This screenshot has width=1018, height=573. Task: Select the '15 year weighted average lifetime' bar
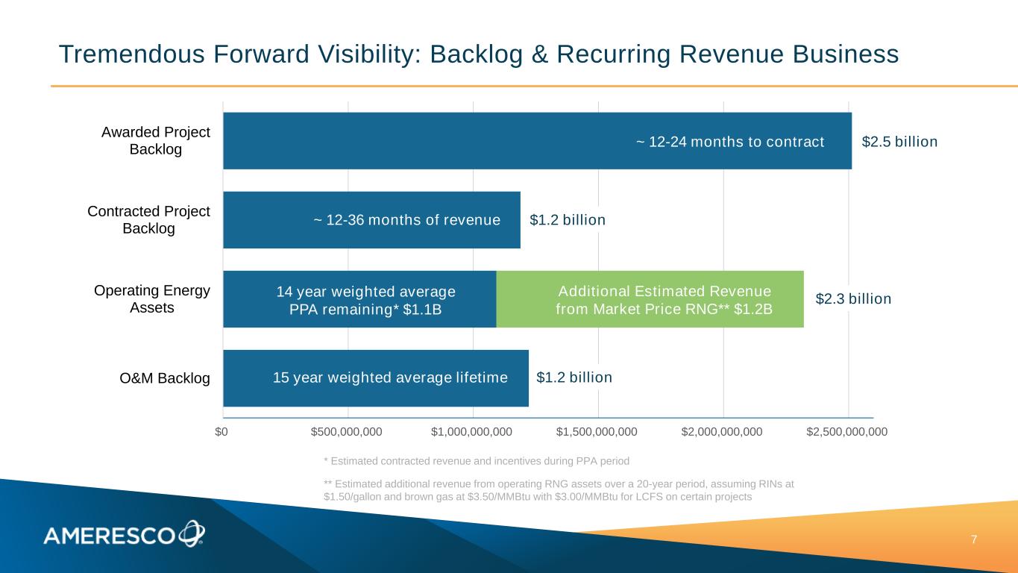tap(375, 378)
